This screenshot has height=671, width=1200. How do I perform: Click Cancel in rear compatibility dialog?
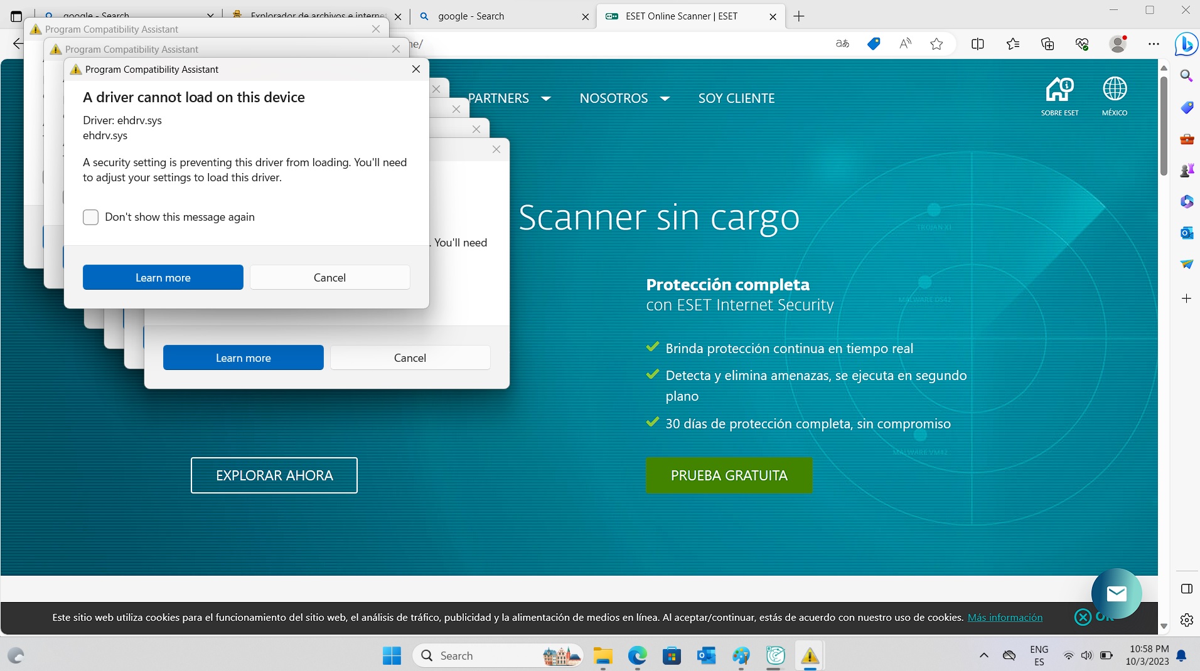pyautogui.click(x=410, y=357)
